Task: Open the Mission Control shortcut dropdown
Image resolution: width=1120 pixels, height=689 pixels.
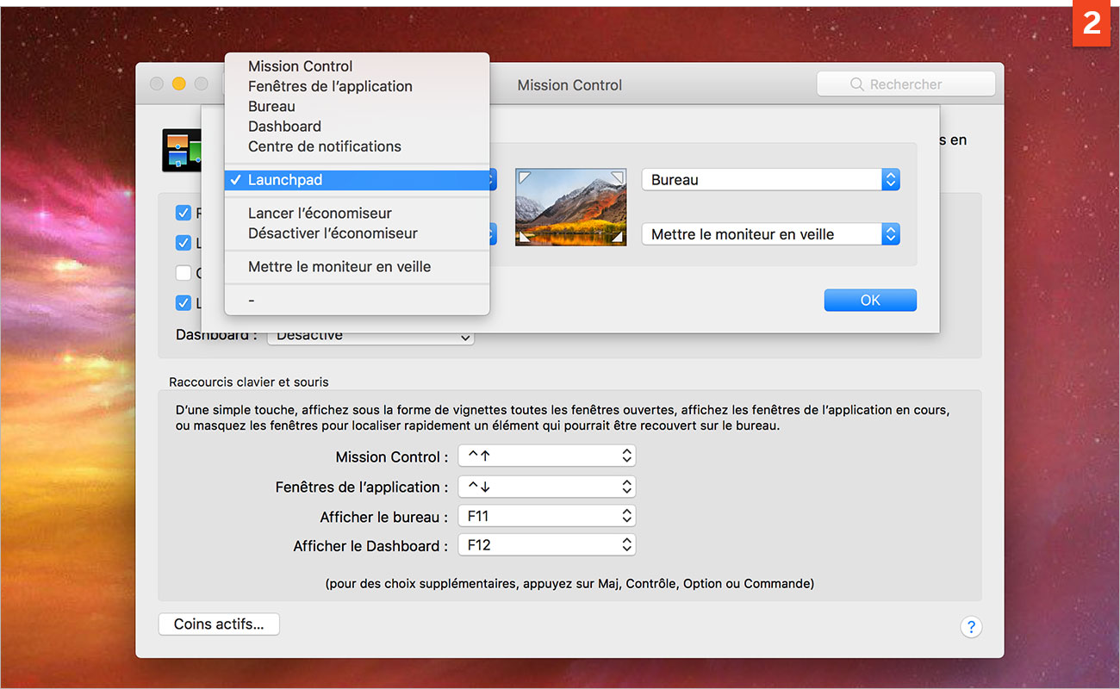Action: pyautogui.click(x=547, y=456)
